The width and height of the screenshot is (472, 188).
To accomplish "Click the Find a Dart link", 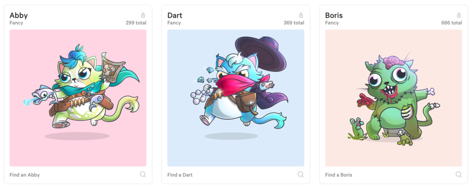I will [180, 175].
